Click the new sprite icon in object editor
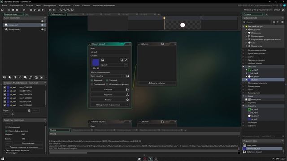This screenshot has height=161, width=287. 103,60
